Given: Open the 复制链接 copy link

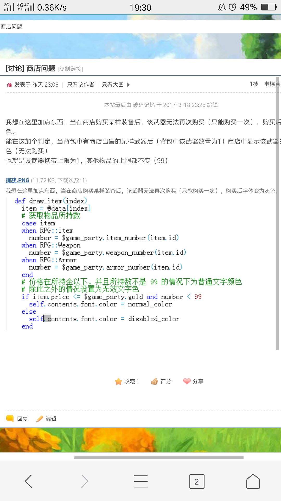Looking at the screenshot, I should coord(70,69).
